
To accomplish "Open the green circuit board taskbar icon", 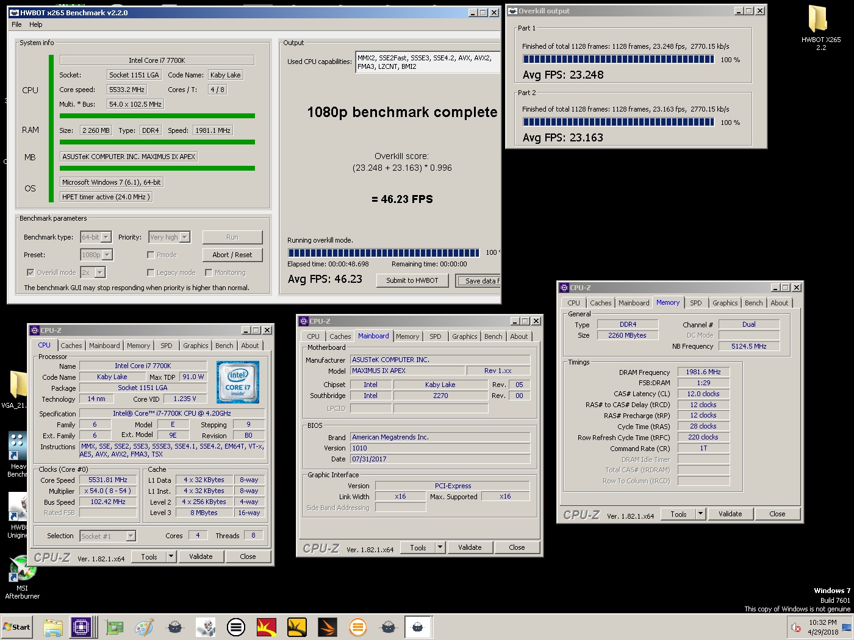I will pyautogui.click(x=114, y=627).
